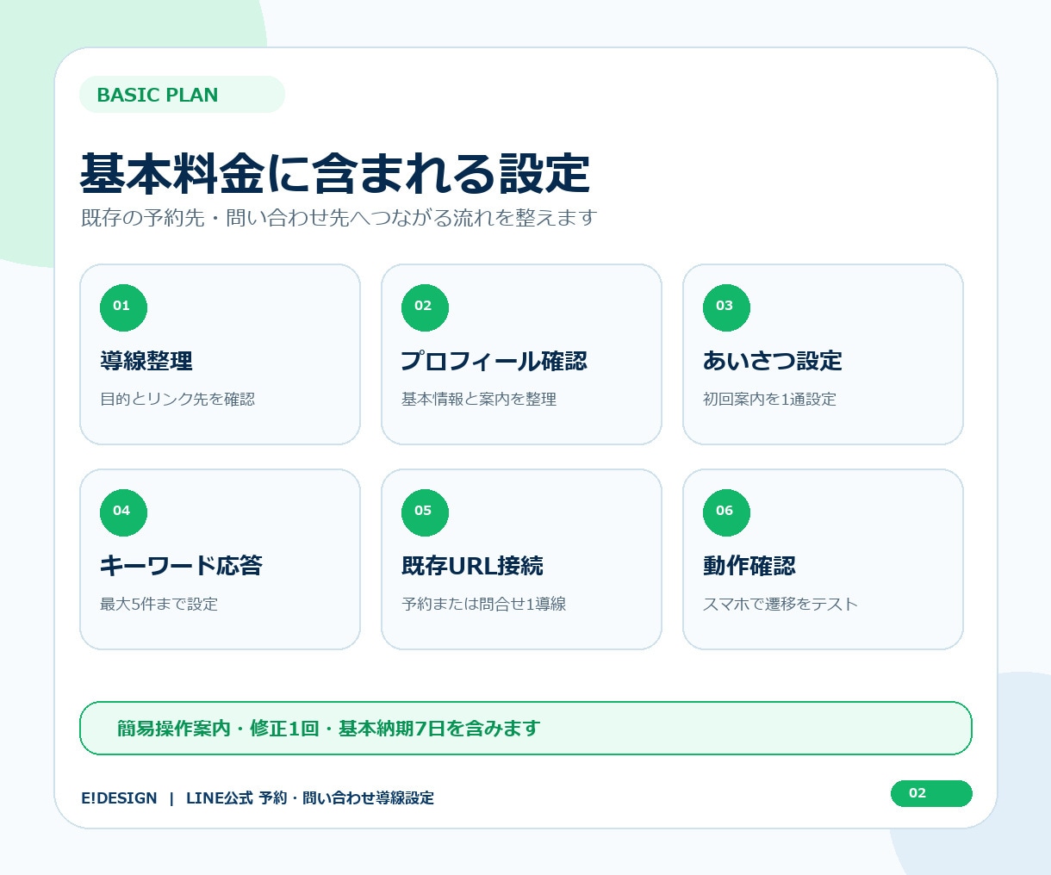Click the banner 簡易操作案内・修正1回・基本納期7日を含みます
The image size is (1051, 875).
[x=525, y=729]
